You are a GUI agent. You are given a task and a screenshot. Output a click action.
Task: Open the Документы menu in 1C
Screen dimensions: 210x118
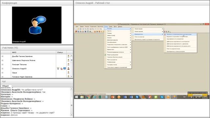(100, 27)
